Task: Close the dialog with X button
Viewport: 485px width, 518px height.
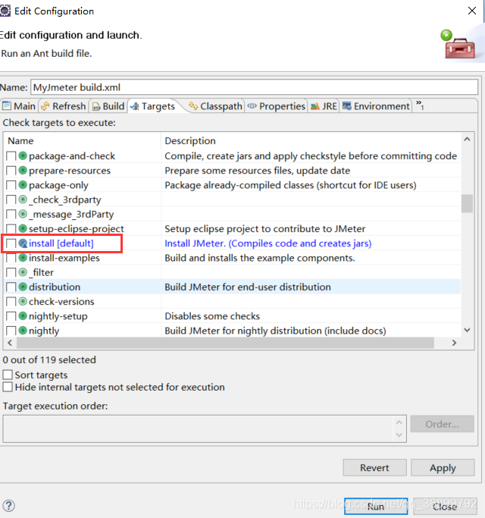Action: [x=472, y=11]
